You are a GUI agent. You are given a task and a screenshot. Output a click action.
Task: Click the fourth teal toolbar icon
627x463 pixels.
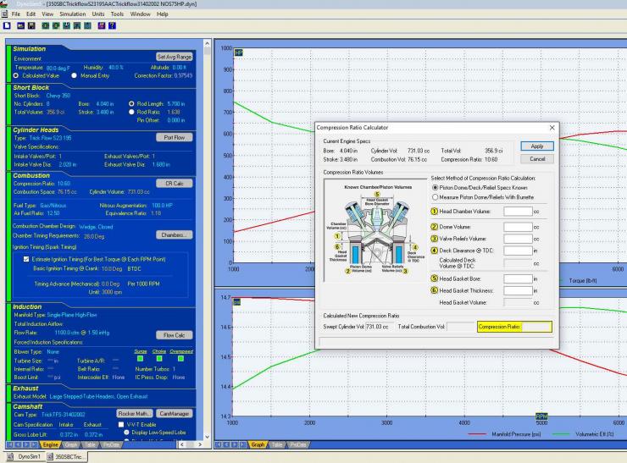pyautogui.click(x=77, y=25)
